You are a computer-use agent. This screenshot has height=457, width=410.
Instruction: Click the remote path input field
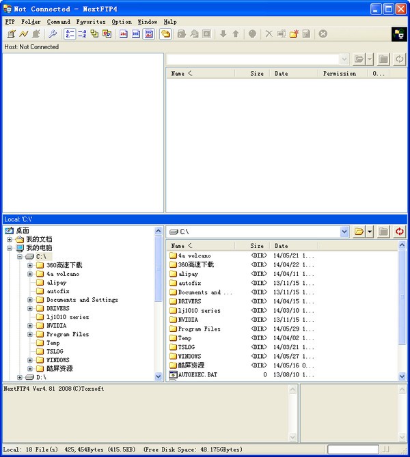[x=254, y=59]
